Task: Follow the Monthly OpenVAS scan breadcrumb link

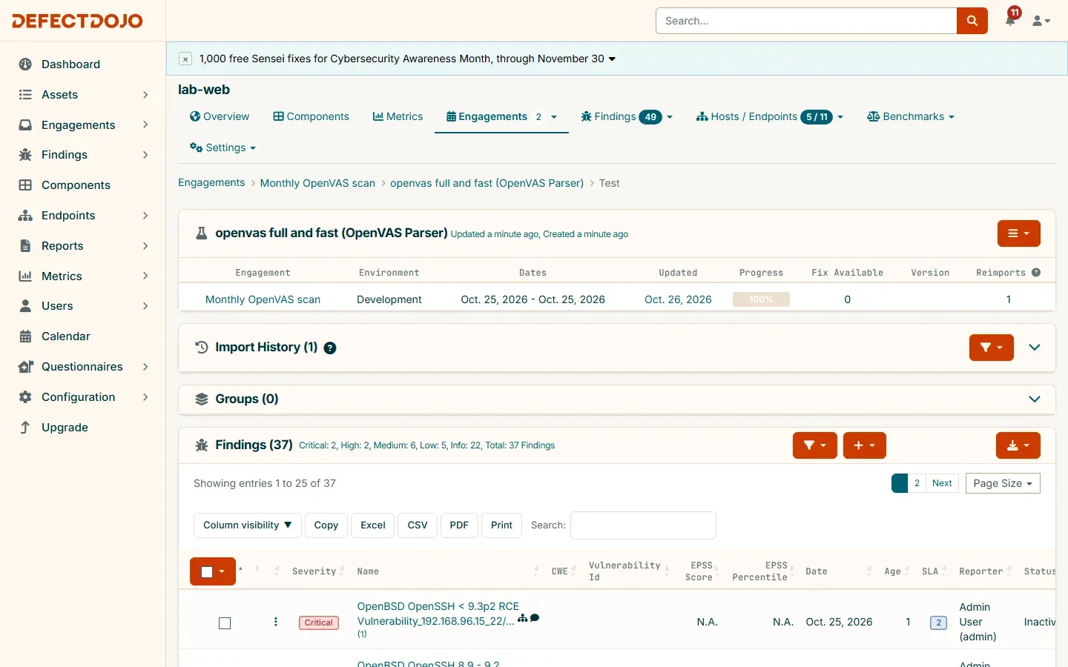Action: click(317, 183)
